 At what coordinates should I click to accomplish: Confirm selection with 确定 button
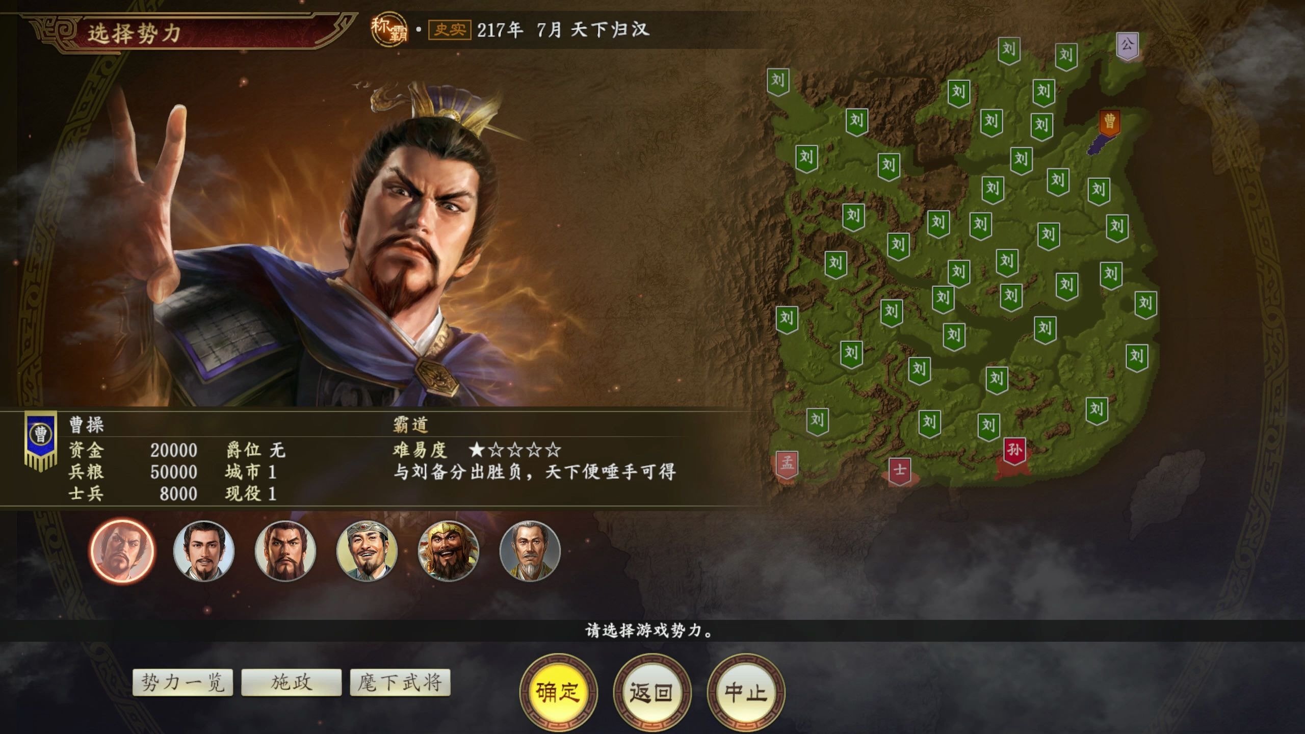558,692
